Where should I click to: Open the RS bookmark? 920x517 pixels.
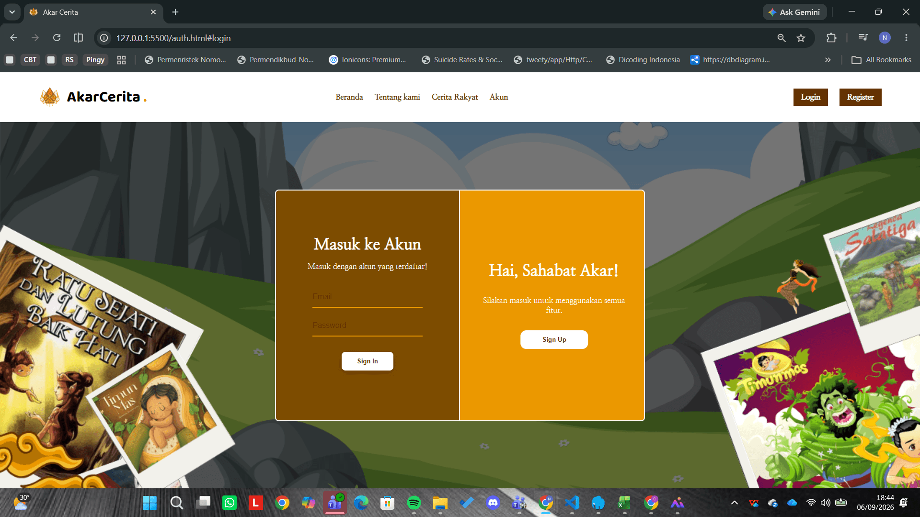point(69,60)
